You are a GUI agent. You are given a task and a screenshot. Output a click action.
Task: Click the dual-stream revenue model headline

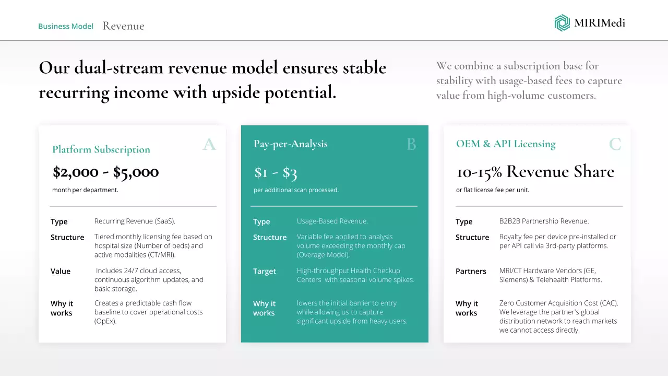pos(212,80)
